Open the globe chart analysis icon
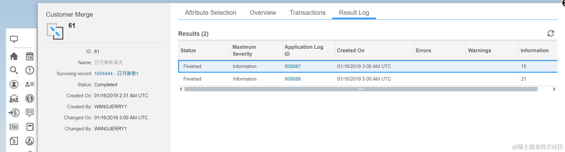The width and height of the screenshot is (565, 152). pos(30,141)
